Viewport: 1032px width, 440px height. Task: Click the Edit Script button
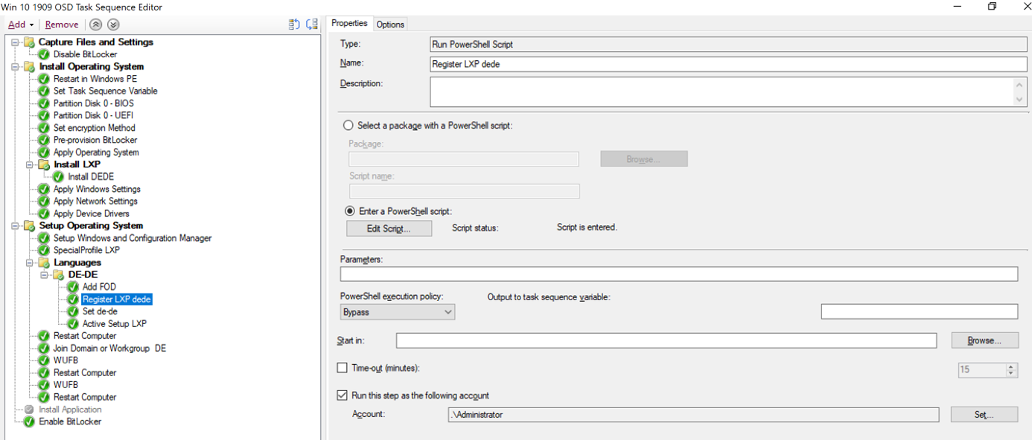click(389, 228)
